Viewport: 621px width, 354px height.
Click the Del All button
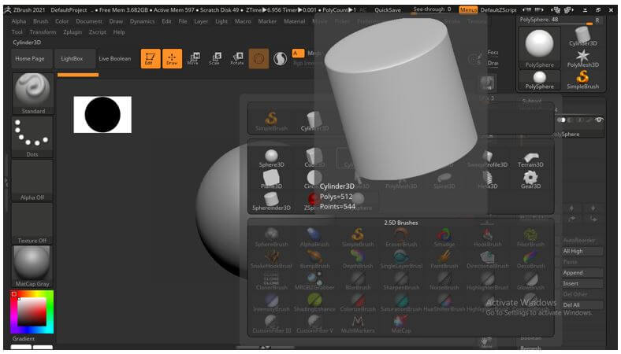[x=583, y=305]
